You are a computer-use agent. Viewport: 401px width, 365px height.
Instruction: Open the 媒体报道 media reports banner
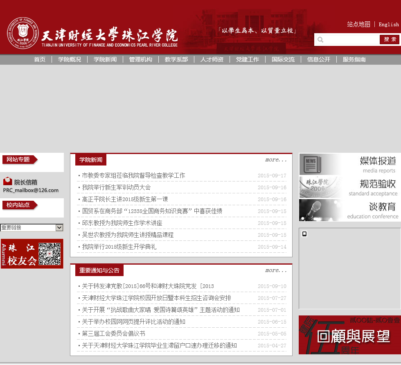pyautogui.click(x=350, y=164)
